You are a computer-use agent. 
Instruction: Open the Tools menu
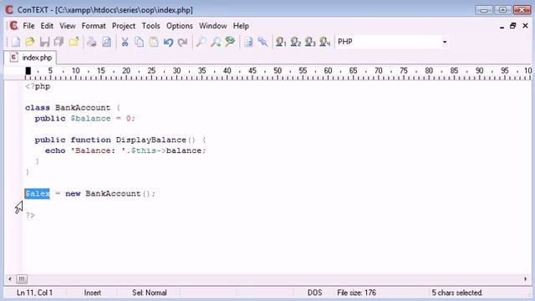coord(150,26)
